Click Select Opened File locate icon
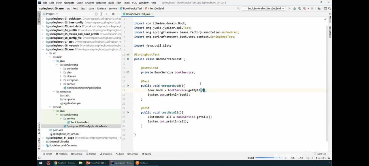 96,14
